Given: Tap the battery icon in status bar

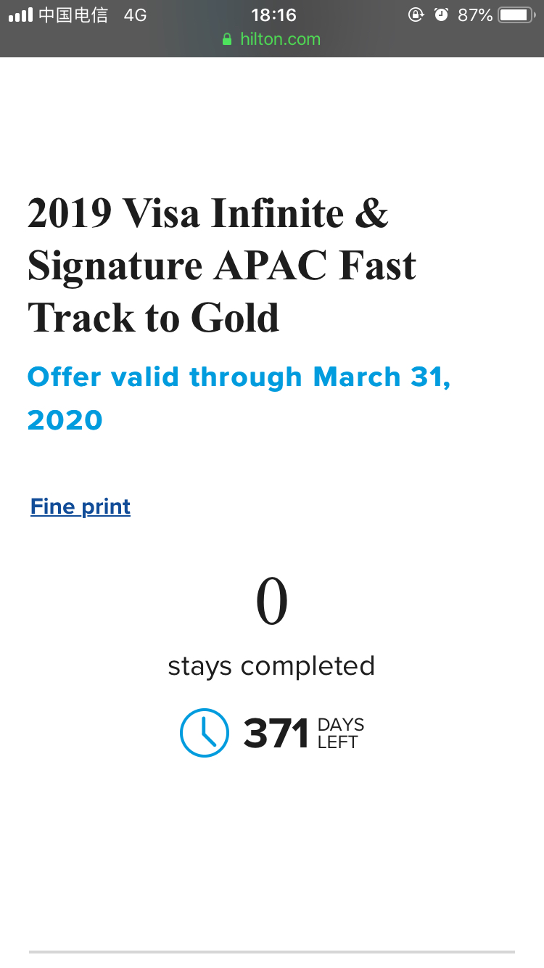Looking at the screenshot, I should pyautogui.click(x=516, y=15).
